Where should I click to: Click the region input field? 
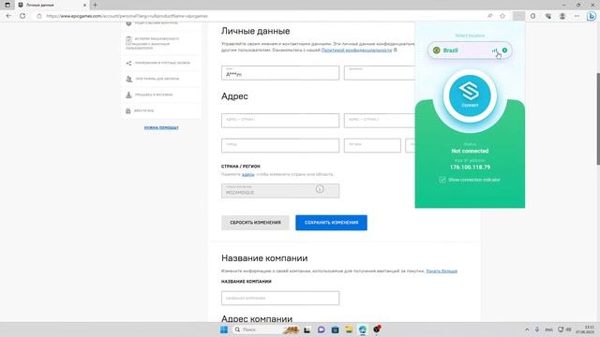click(372, 146)
